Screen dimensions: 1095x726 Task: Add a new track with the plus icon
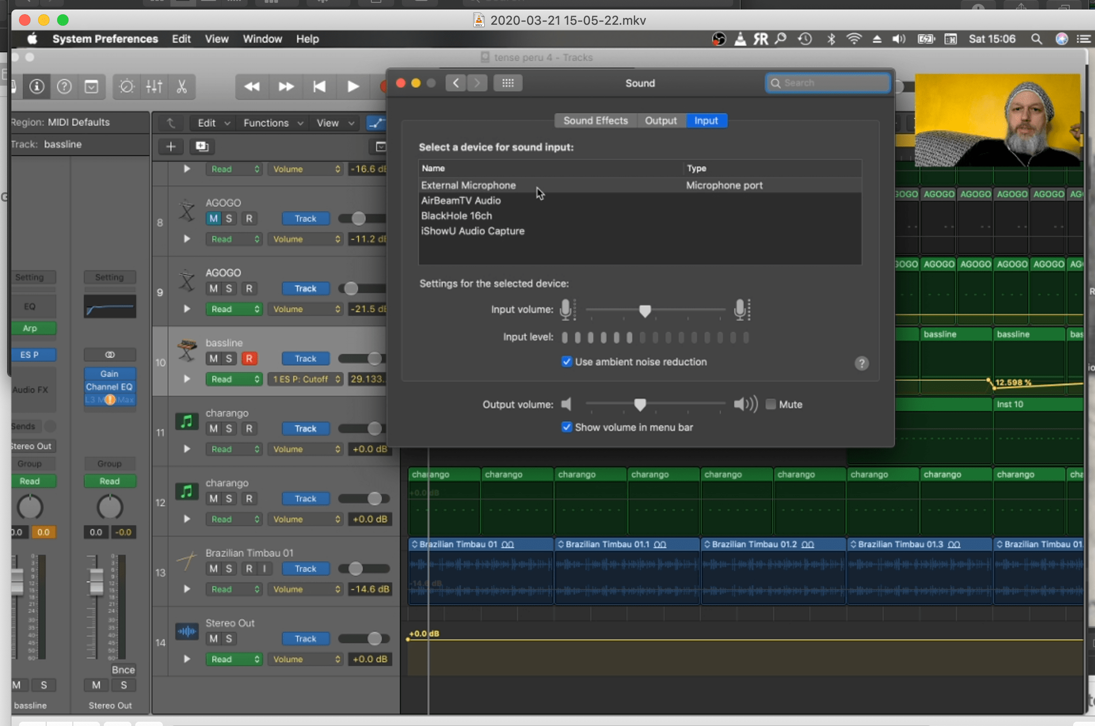170,147
